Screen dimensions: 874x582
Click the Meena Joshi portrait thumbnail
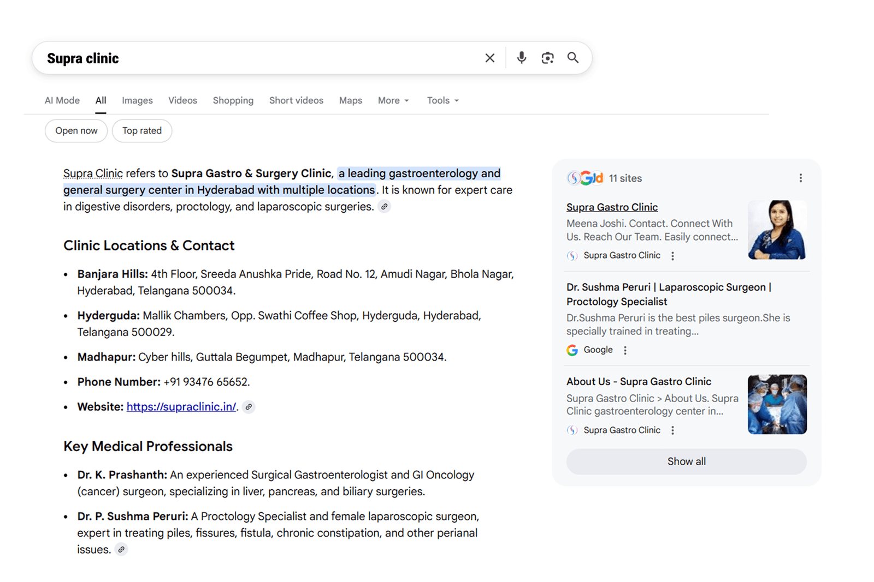click(x=776, y=229)
